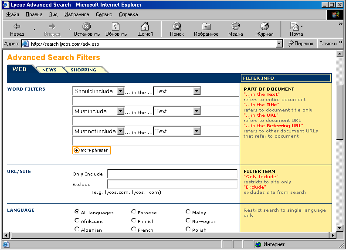Open the Вперед history dropdown arrow

(70, 29)
